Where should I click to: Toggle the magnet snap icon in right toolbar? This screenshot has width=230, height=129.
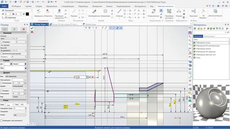tap(190, 33)
